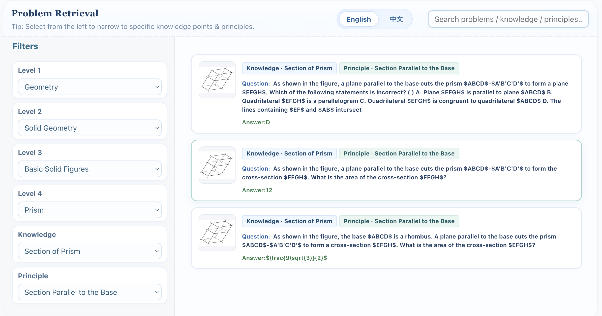Switch language to 中文
This screenshot has width=602, height=316.
point(396,19)
